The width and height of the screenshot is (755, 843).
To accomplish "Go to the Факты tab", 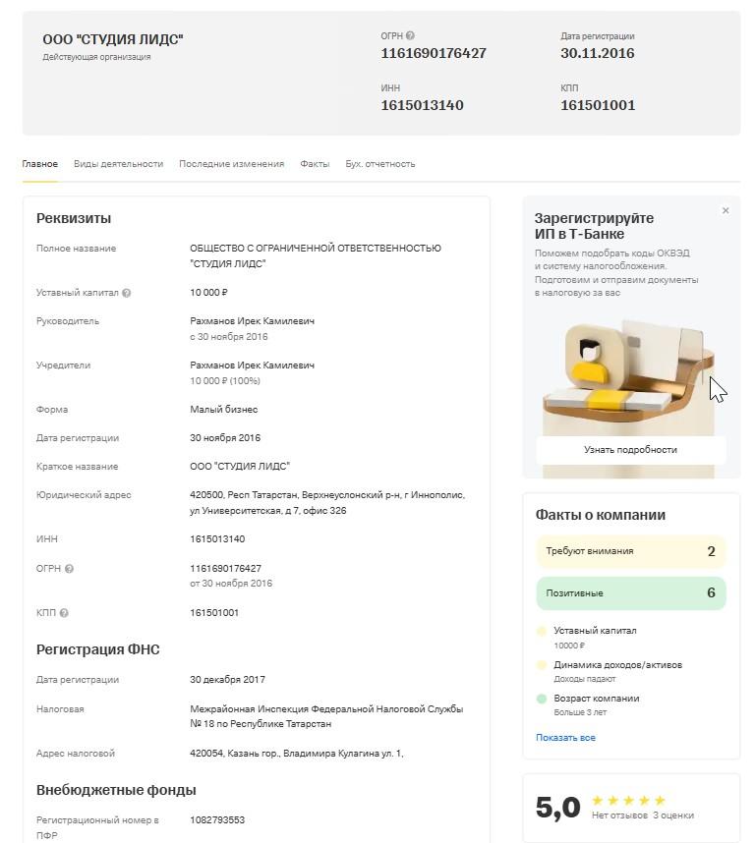I will click(315, 164).
